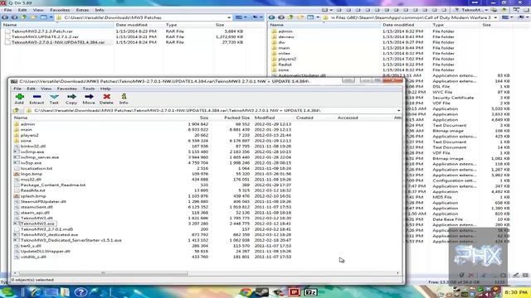Go up a level in Q-Dir right pane
The width and height of the screenshot is (531, 298).
click(290, 17)
